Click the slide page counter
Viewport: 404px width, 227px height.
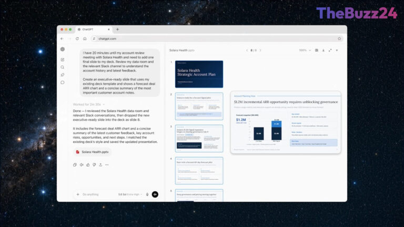point(254,50)
